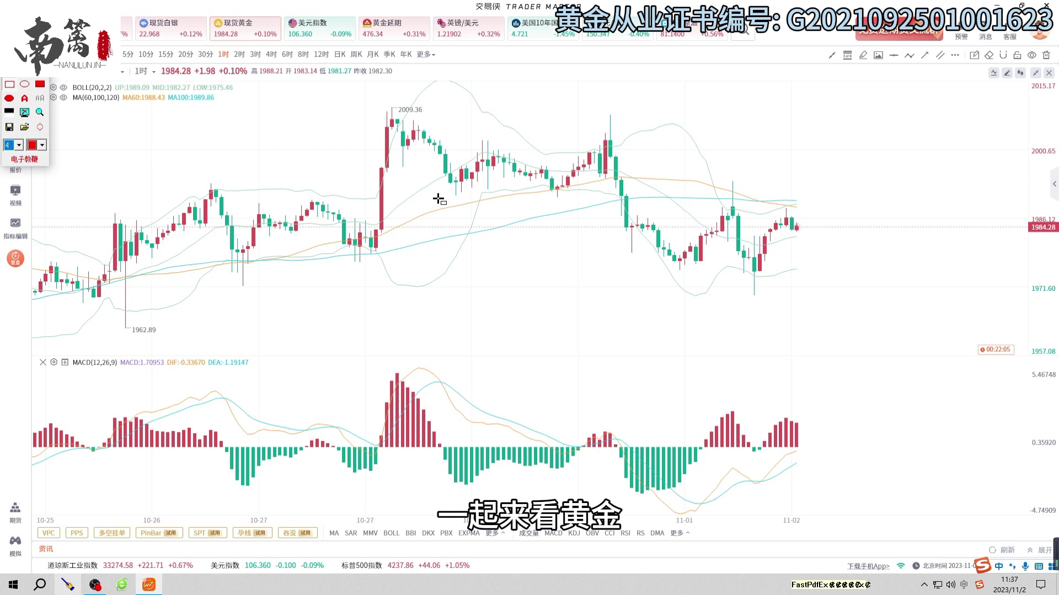
Task: Open the magnifier in pointer toolbox
Action: [x=40, y=112]
